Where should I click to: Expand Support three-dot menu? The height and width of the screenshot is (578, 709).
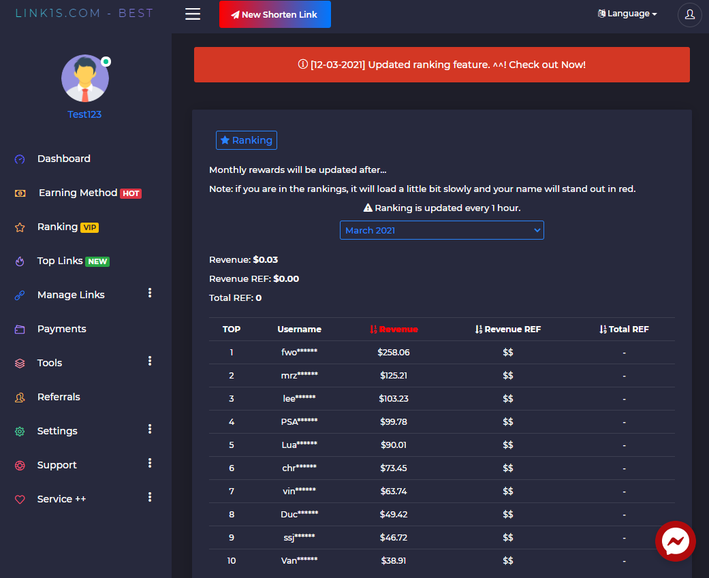tap(150, 463)
